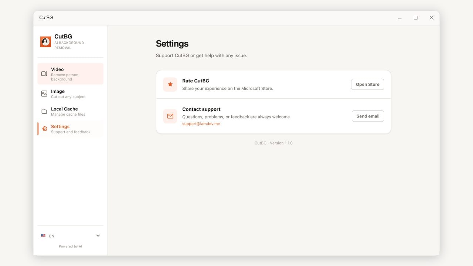This screenshot has width=473, height=266.
Task: Click the US flag language icon
Action: [43, 236]
